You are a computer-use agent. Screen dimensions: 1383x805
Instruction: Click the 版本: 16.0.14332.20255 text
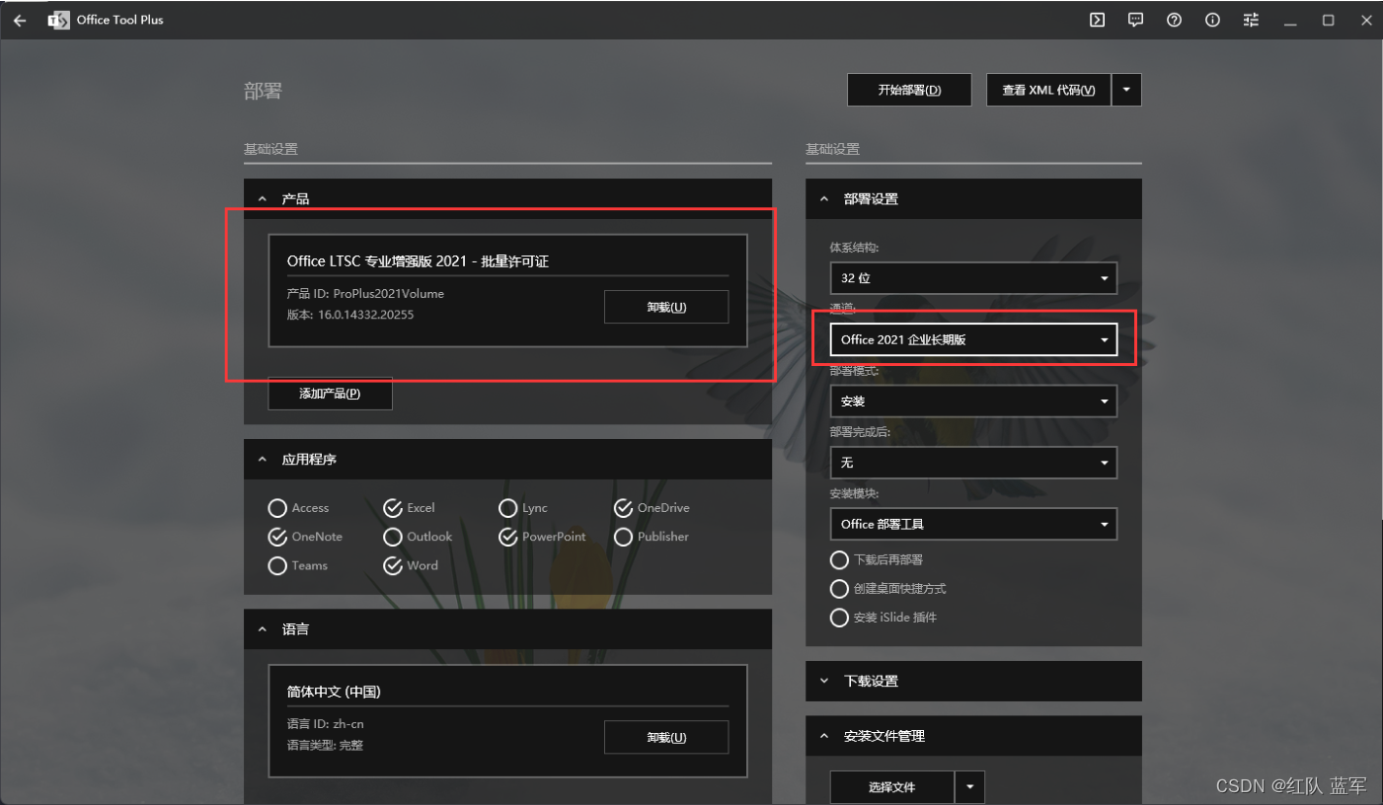click(349, 315)
